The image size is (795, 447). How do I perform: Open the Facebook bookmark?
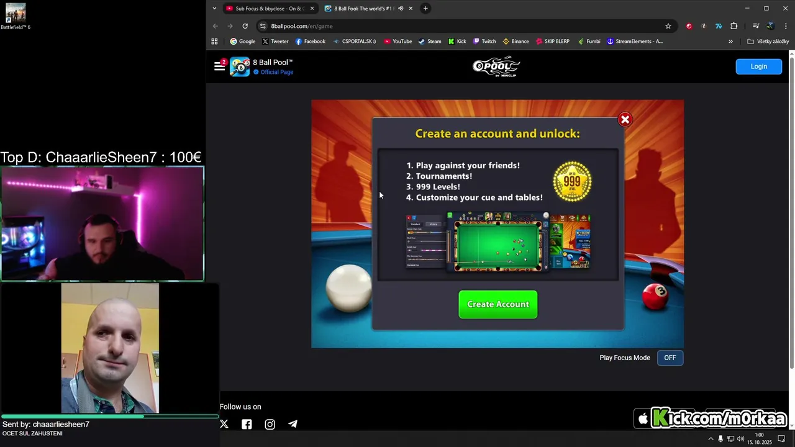311,42
